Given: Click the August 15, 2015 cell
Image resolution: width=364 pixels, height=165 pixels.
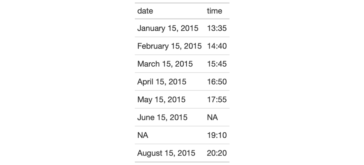Looking at the screenshot, I should click(x=166, y=153).
